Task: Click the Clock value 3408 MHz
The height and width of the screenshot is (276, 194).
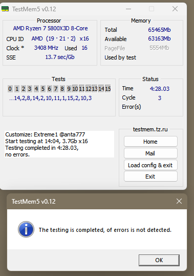Action: [46, 48]
